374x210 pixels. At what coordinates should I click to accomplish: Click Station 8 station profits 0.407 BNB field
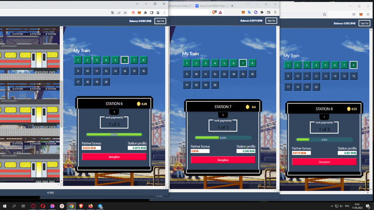coord(347,153)
